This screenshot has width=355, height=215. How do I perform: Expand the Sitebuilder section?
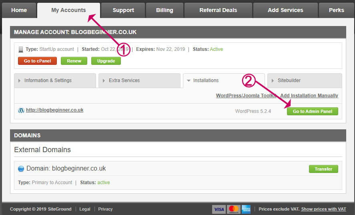click(305, 80)
